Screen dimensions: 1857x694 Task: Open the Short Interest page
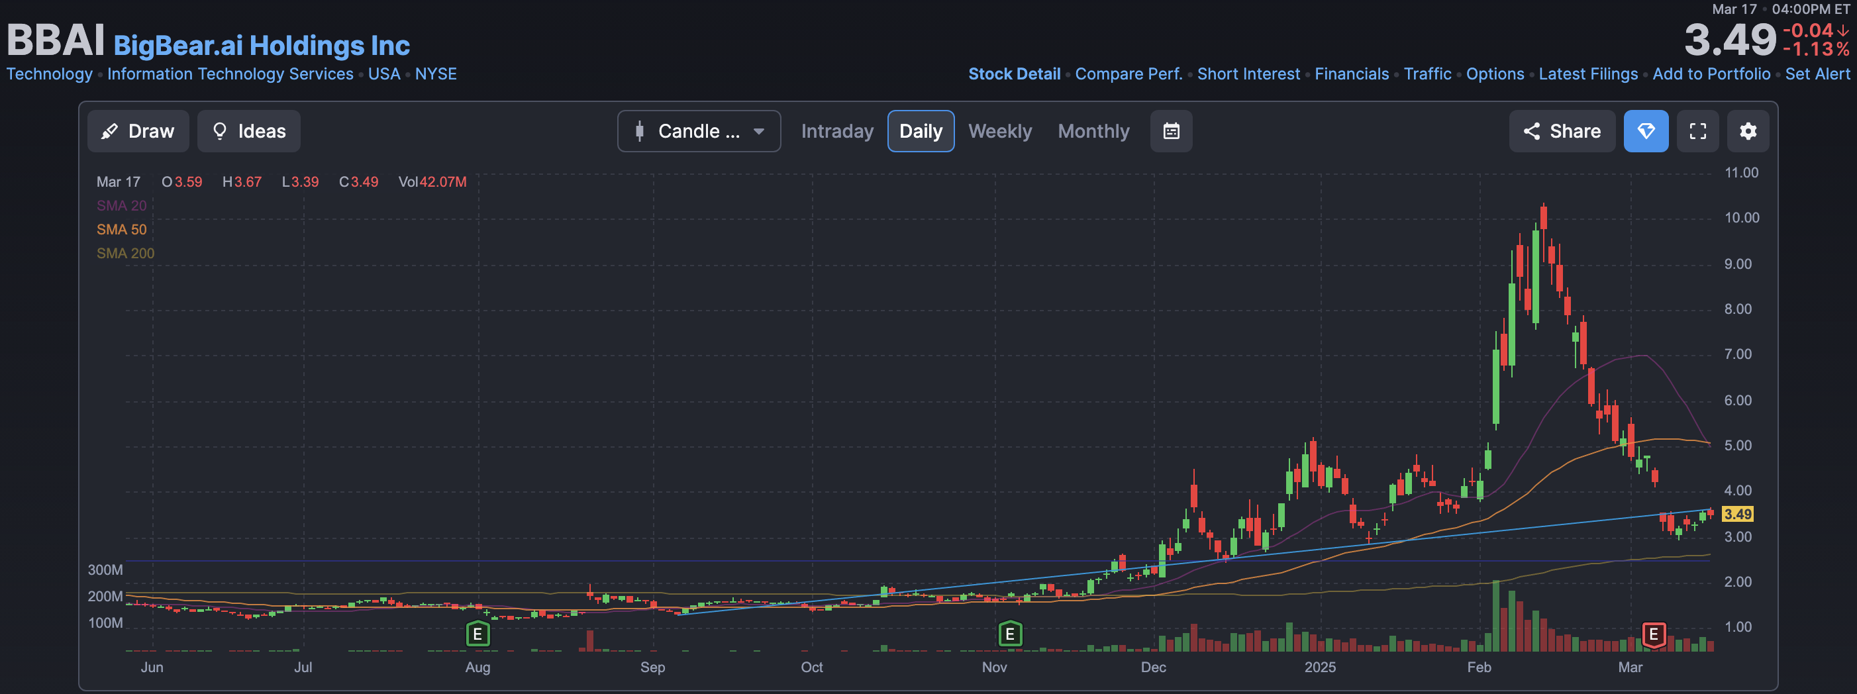(1248, 74)
